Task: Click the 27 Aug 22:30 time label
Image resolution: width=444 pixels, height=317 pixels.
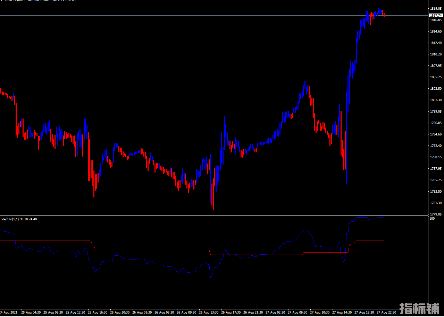Action: 386,312
